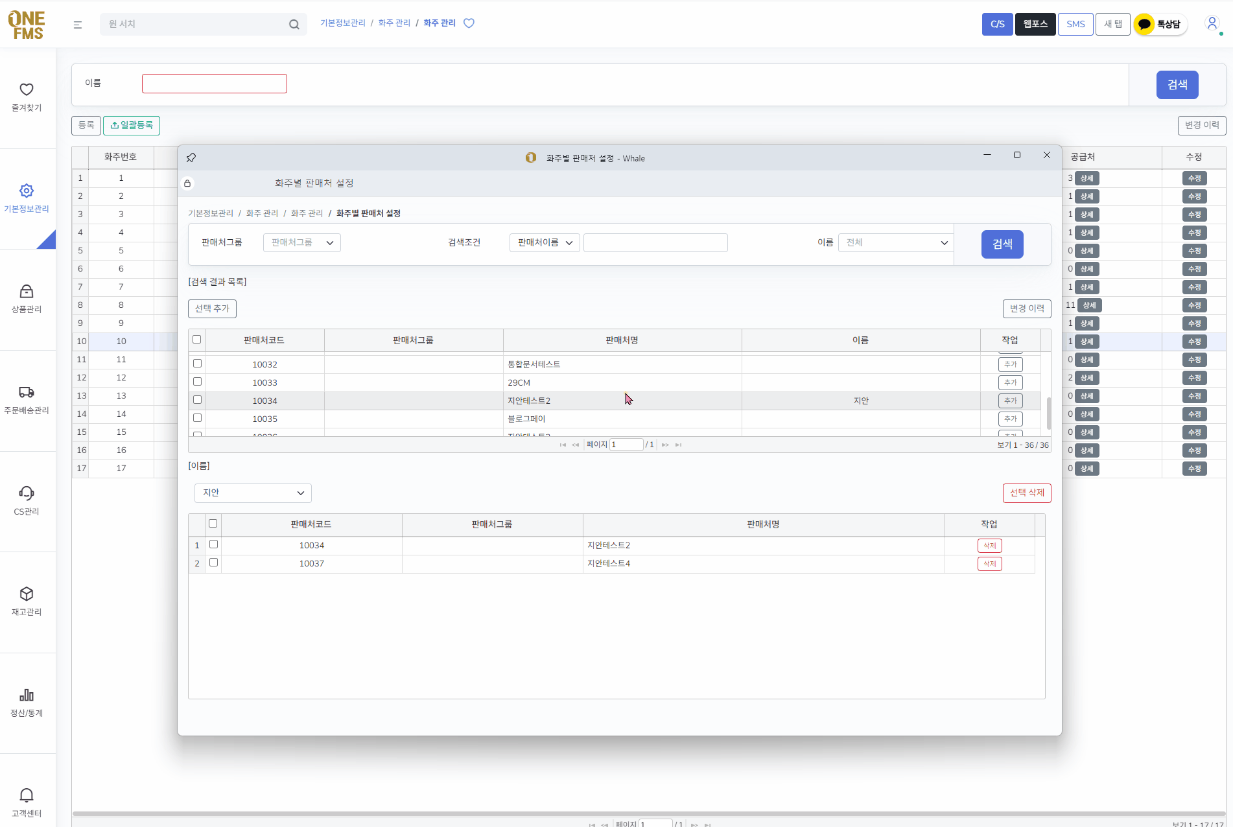Click the main grid horizontal scrollbar
This screenshot has height=827, width=1233.
pos(648,813)
